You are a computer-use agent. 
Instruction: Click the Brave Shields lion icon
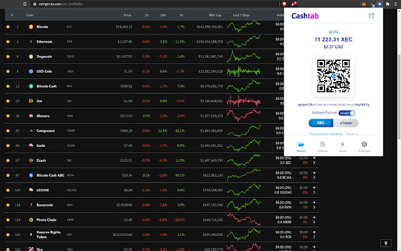[284, 4]
